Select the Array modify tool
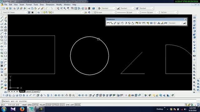Image resolution: width=200 pixels, height=112 pixels. pos(6,30)
